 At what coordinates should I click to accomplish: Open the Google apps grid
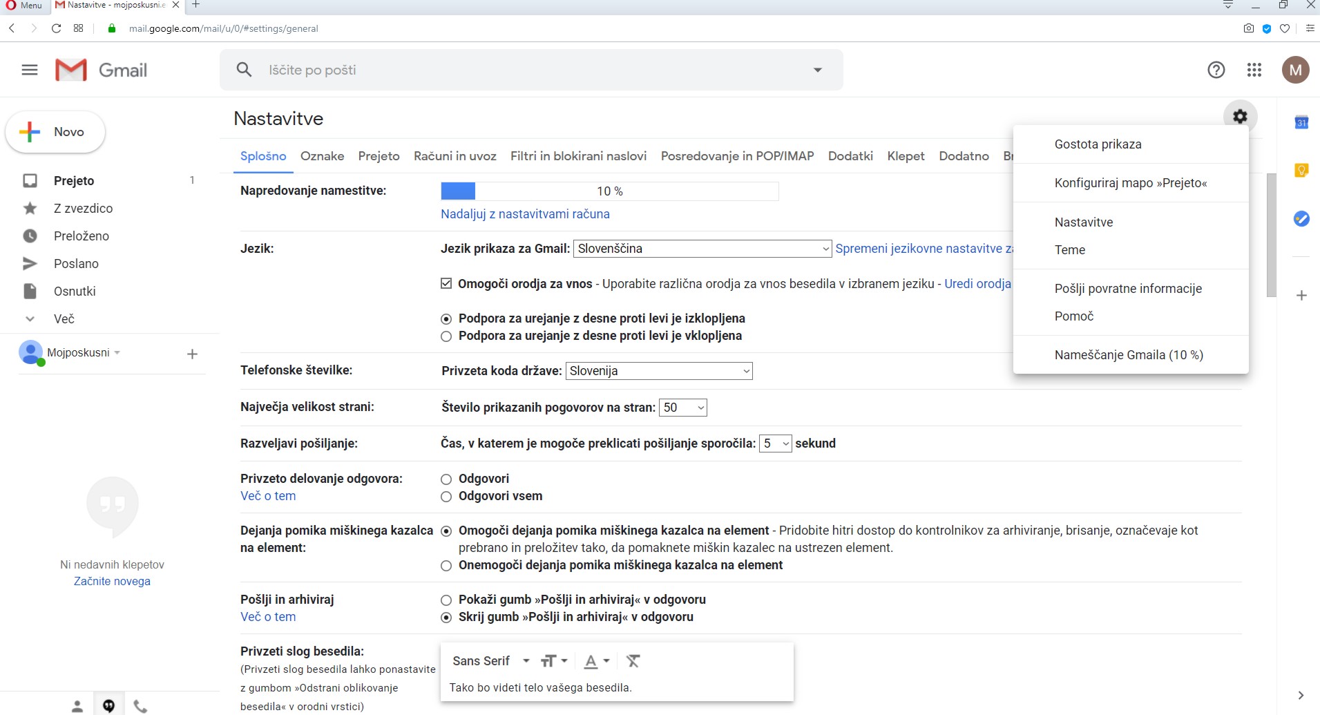pyautogui.click(x=1254, y=70)
